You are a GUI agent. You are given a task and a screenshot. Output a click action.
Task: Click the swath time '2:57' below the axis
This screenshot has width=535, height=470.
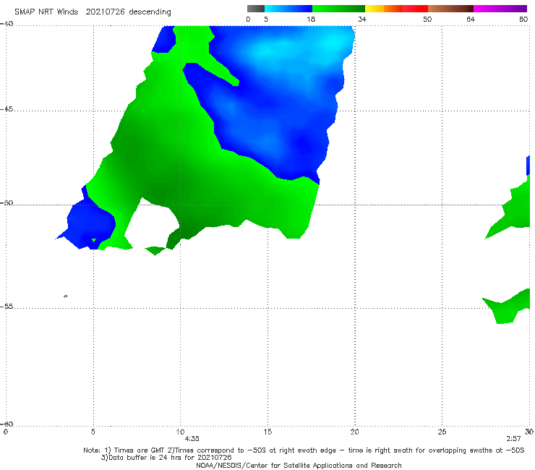click(513, 439)
